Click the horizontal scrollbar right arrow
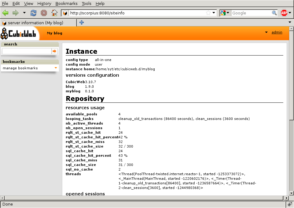The width and height of the screenshot is (294, 208). pyautogui.click(x=287, y=198)
